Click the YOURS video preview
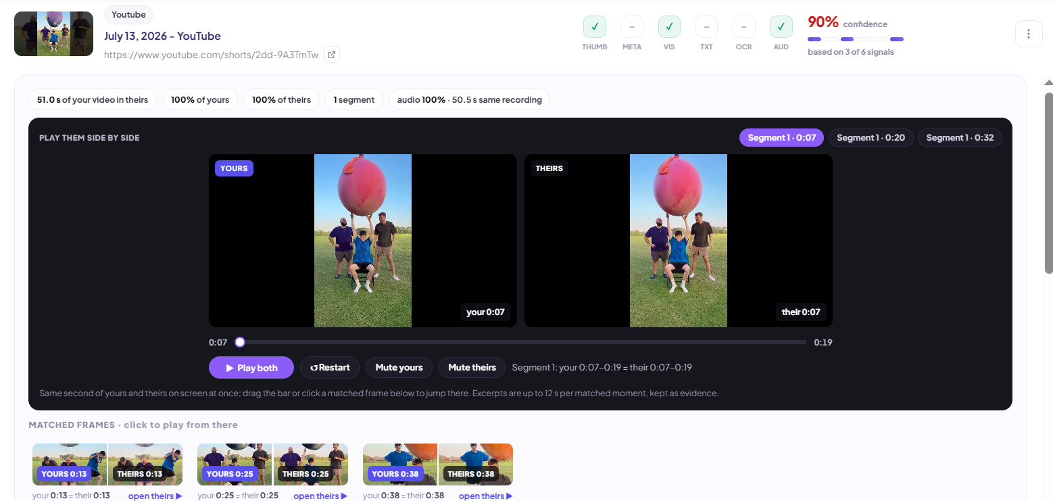 pyautogui.click(x=363, y=241)
